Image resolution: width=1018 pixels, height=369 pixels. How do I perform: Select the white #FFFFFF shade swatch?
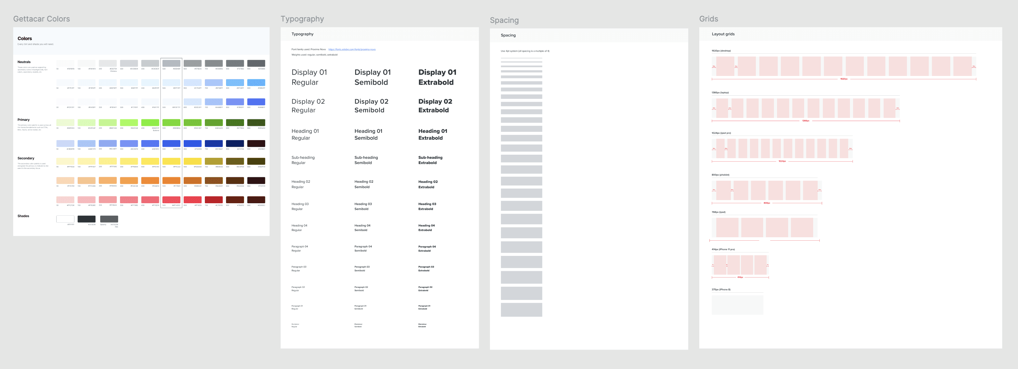66,219
